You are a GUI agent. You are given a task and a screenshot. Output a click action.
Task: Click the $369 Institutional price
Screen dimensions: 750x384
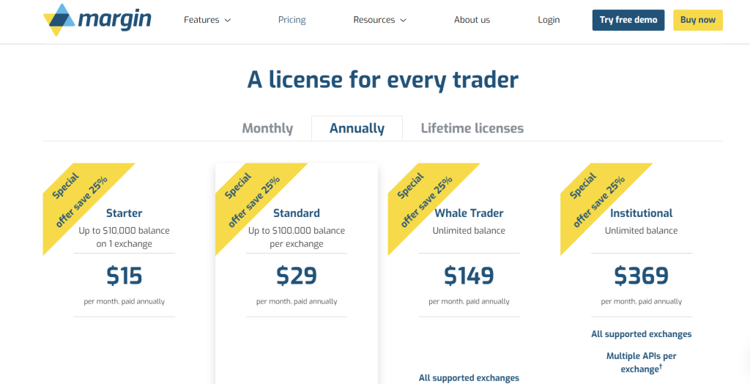point(642,276)
